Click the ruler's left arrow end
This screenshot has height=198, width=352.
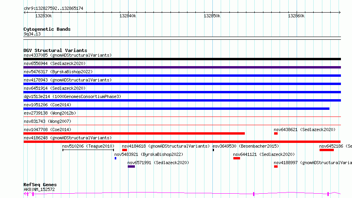click(25, 13)
